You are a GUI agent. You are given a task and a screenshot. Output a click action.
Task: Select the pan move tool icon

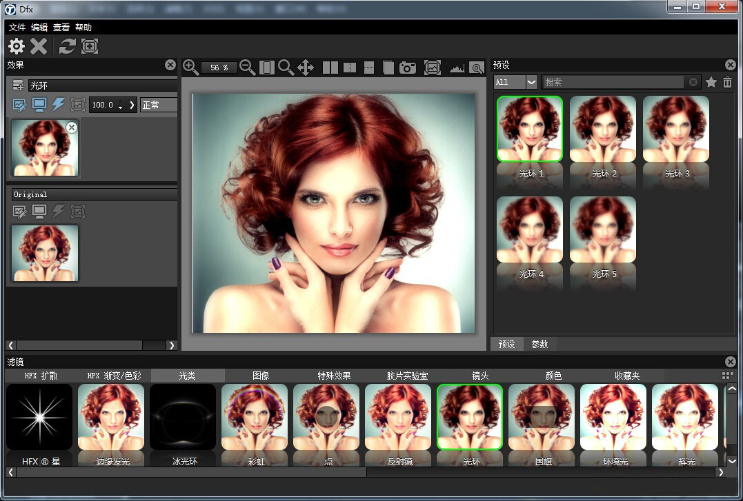point(305,67)
